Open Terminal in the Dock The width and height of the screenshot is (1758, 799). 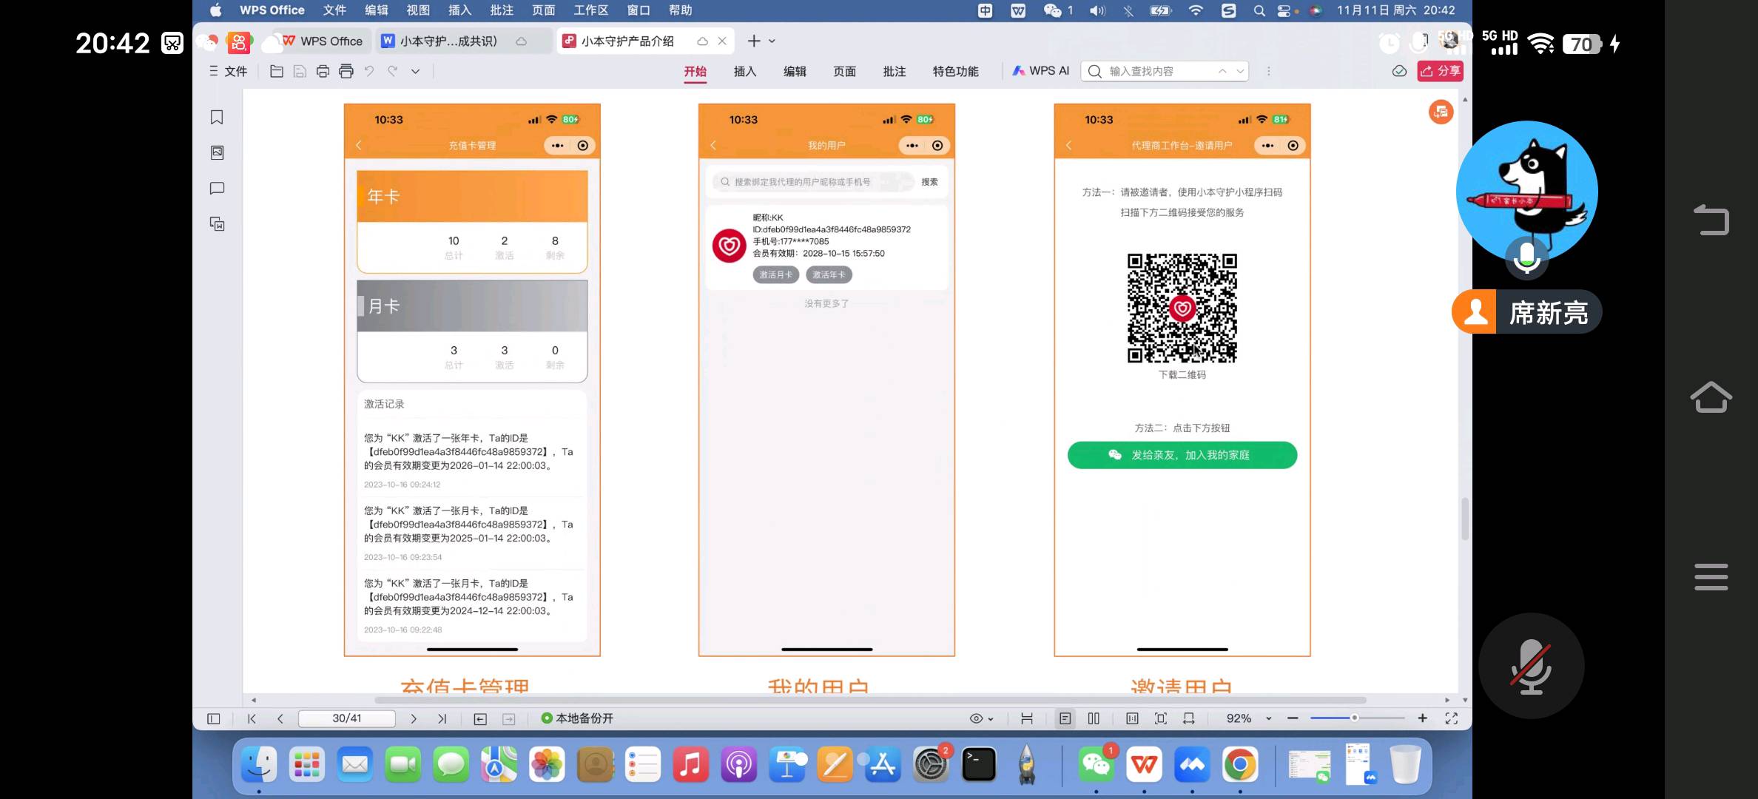979,764
